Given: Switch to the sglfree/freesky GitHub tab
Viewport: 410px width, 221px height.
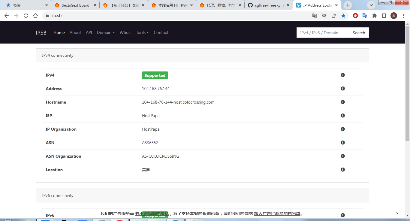Looking at the screenshot, I should pyautogui.click(x=268, y=5).
